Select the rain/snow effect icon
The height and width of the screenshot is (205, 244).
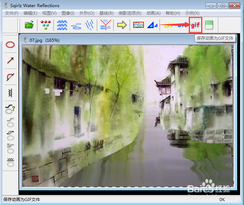tap(90, 25)
